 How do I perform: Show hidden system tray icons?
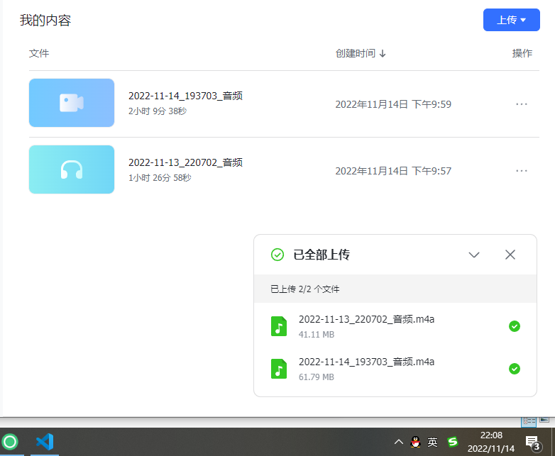399,442
